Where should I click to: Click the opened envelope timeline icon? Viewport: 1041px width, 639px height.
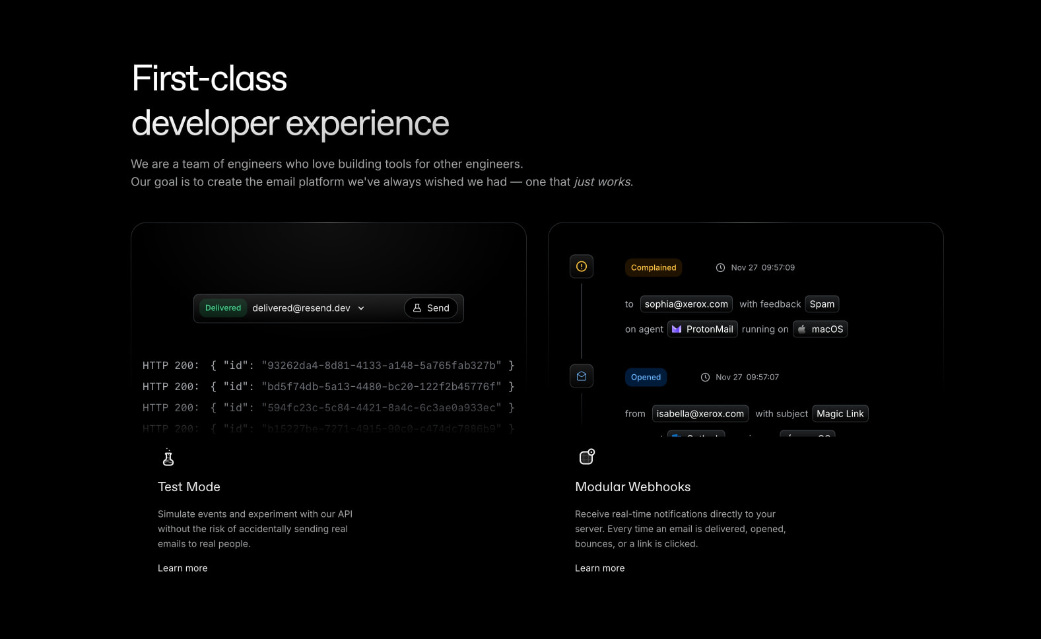click(582, 376)
